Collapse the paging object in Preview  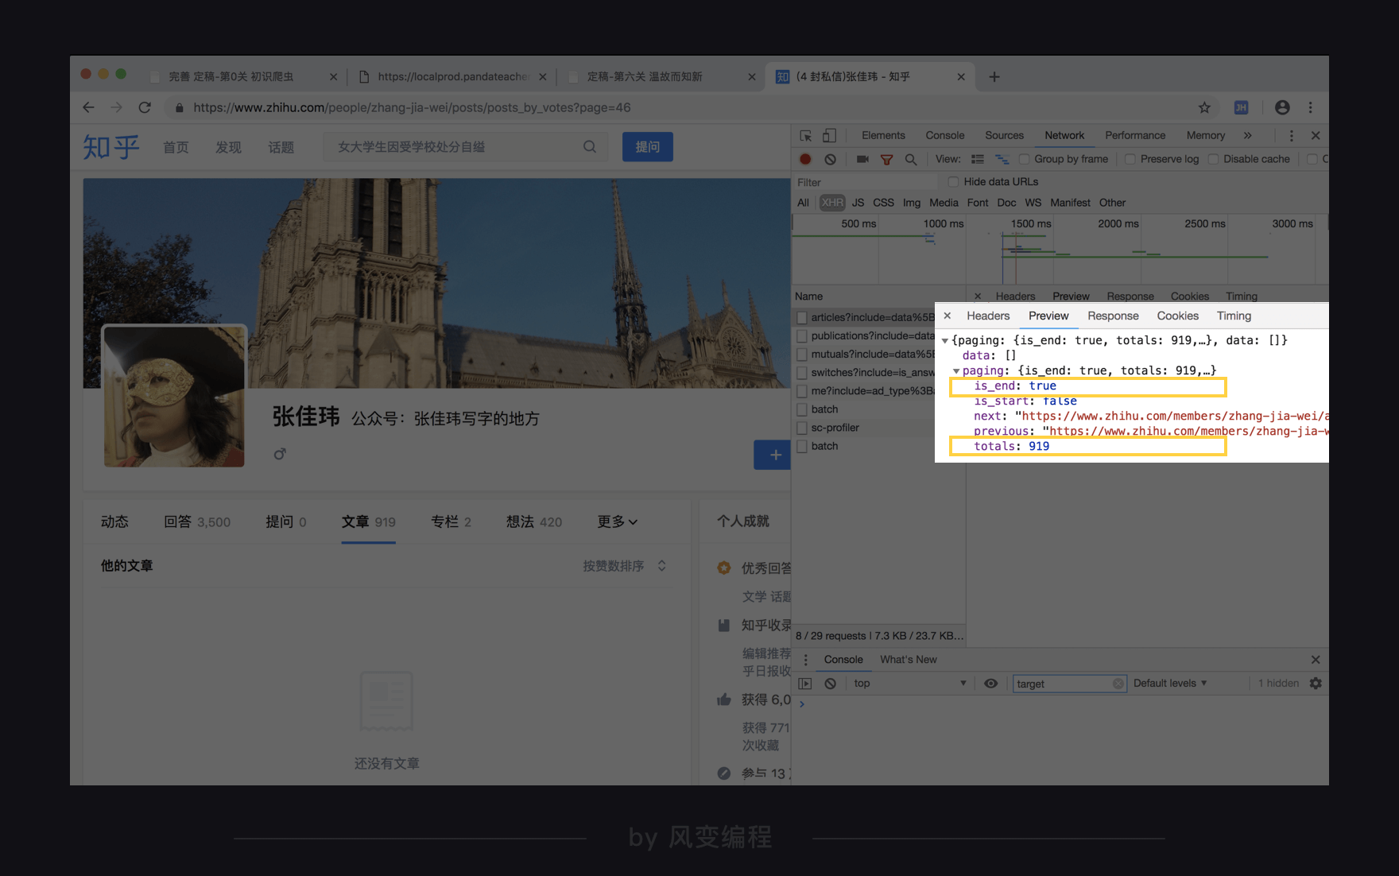click(x=956, y=370)
